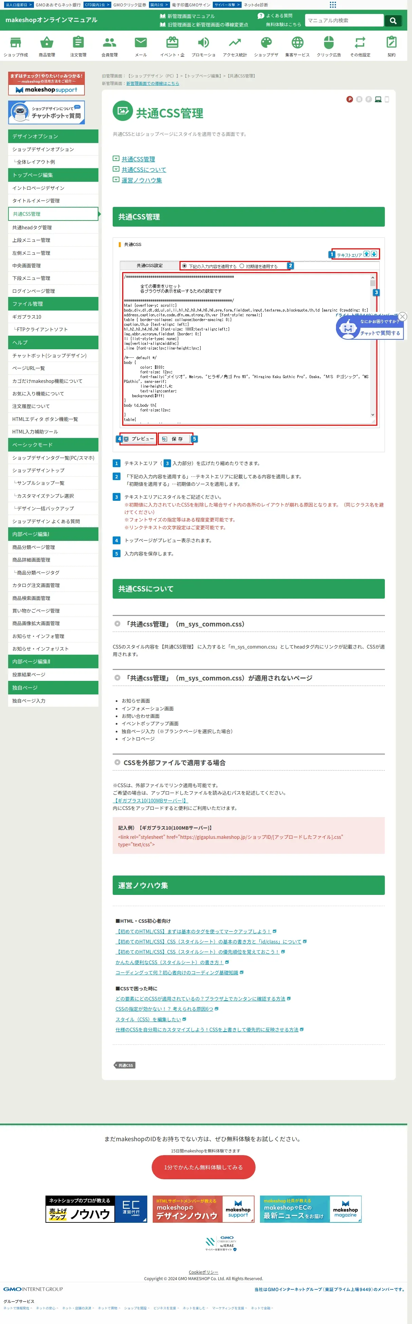Open まずは基本のタグを使ってマークアップしよう link

193,932
